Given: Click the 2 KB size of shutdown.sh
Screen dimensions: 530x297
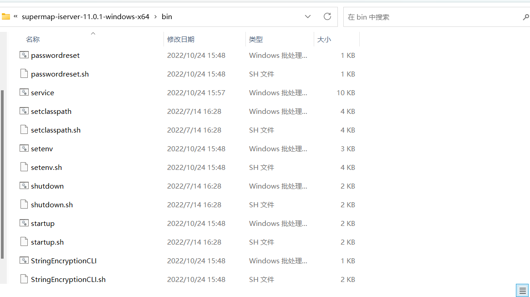Looking at the screenshot, I should [348, 205].
